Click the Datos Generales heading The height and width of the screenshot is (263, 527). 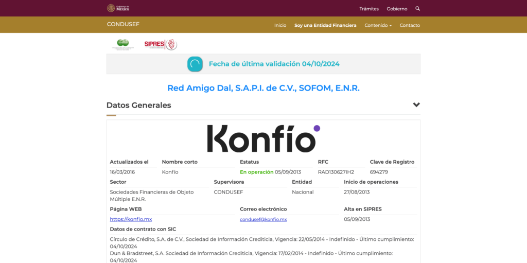point(138,106)
